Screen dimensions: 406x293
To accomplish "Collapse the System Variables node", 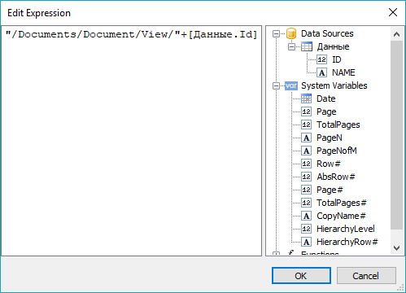I will click(x=276, y=86).
